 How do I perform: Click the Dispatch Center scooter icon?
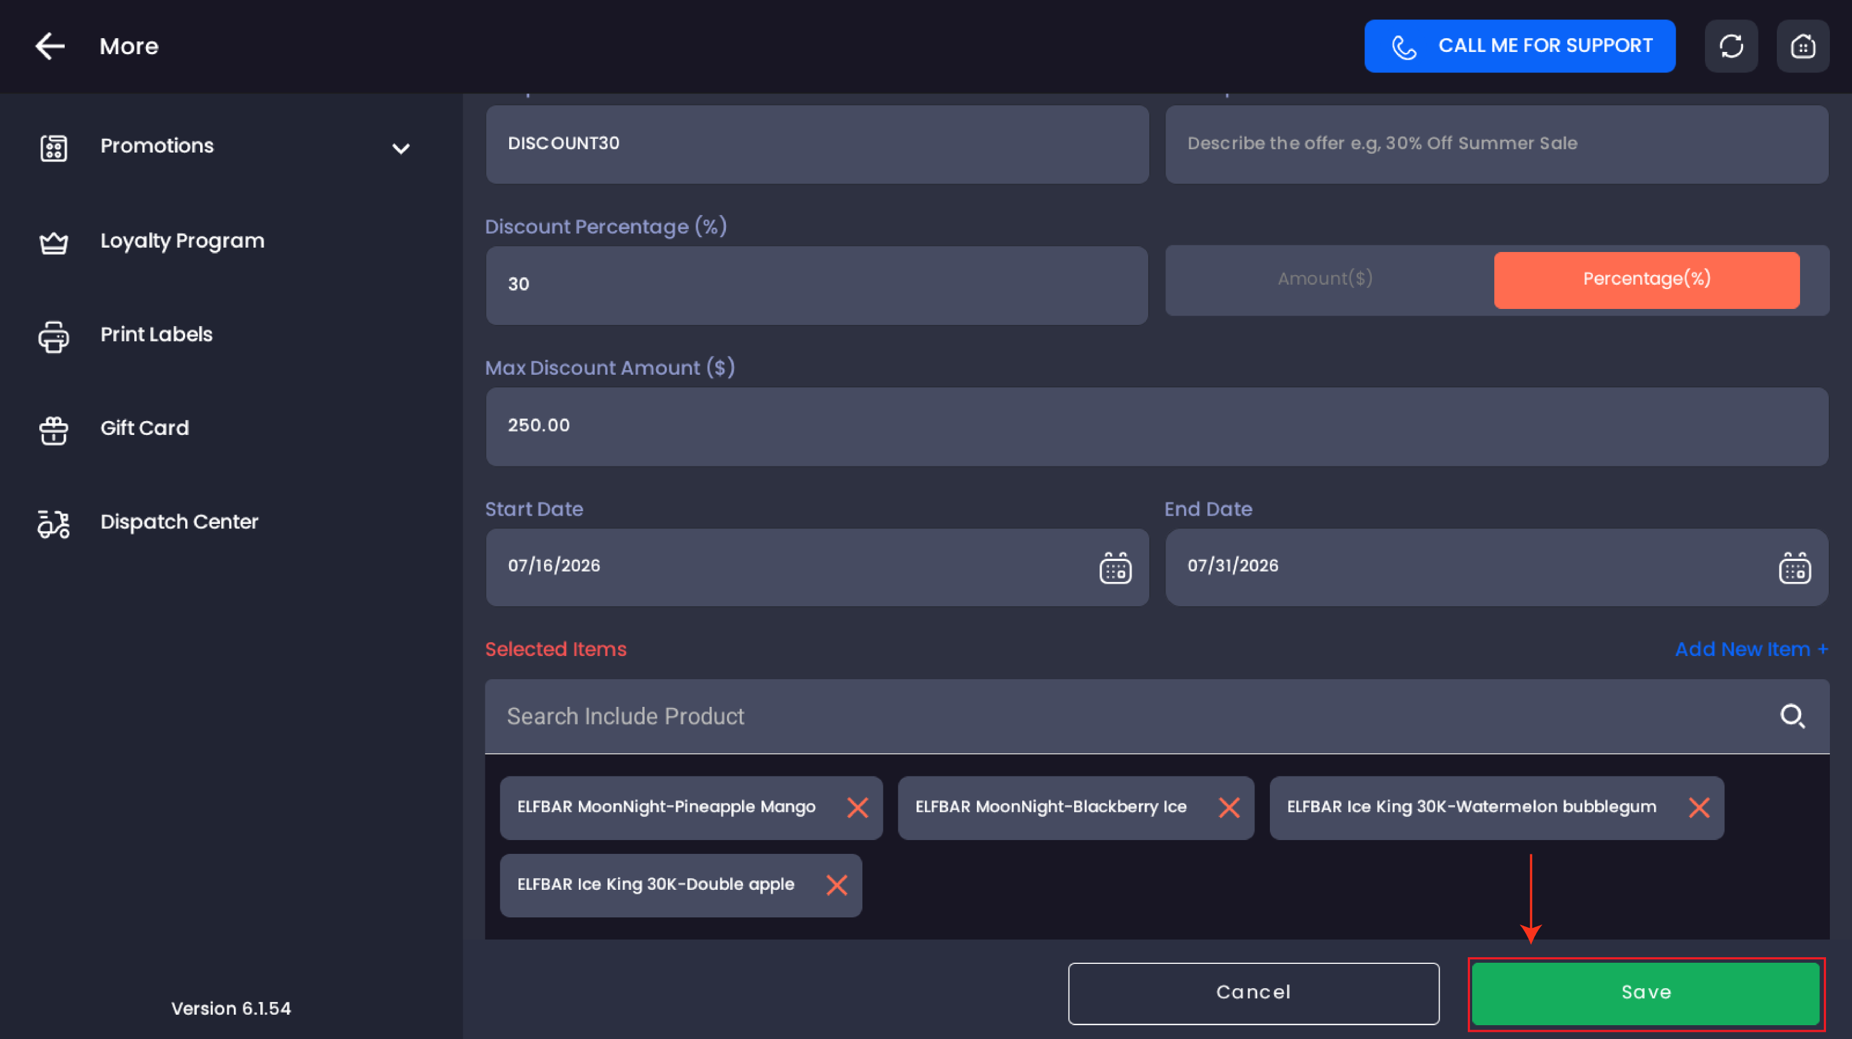point(54,524)
